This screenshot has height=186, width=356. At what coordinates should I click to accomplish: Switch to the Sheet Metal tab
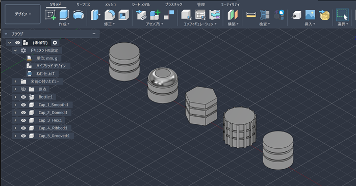pos(141,5)
